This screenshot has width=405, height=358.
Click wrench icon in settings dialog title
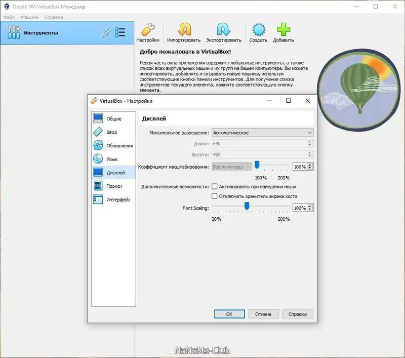click(x=94, y=101)
